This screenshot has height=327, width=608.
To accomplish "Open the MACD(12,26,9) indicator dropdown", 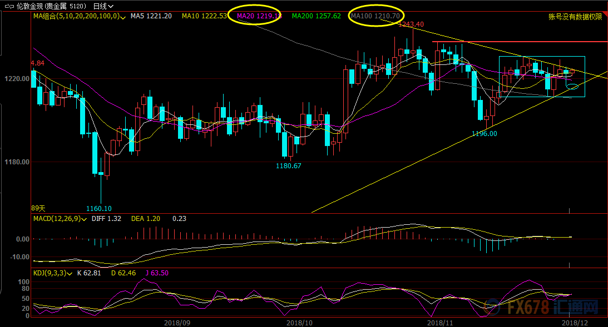I will point(83,219).
